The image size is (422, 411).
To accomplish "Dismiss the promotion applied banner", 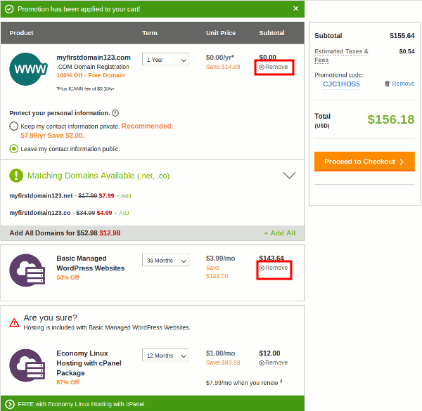I will click(x=295, y=8).
